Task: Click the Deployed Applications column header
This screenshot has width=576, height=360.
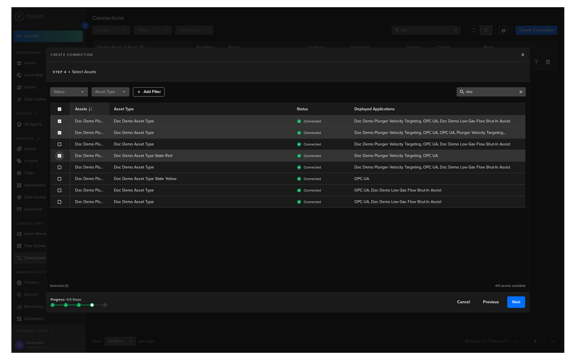Action: click(x=374, y=109)
